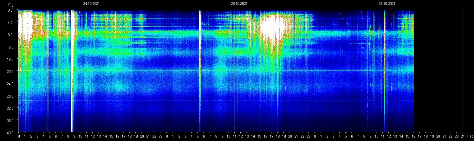Click the 24.10.2021 date label
This screenshot has width=474, height=141.
coord(91,4)
